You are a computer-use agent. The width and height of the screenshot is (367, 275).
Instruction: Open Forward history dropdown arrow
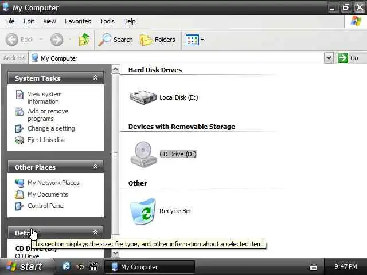tap(70, 39)
